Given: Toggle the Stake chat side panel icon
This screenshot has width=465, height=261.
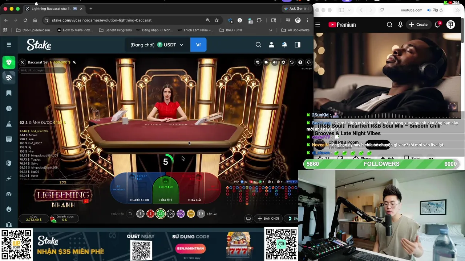Looking at the screenshot, I should 298,45.
